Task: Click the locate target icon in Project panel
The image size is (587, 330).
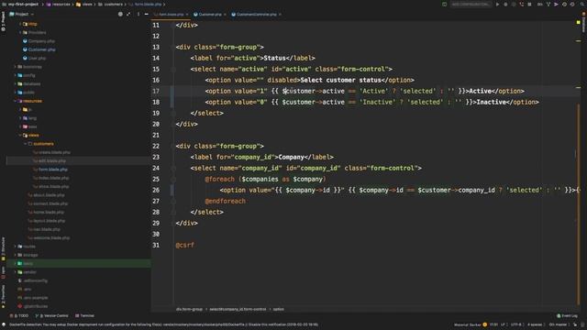Action: pyautogui.click(x=120, y=15)
